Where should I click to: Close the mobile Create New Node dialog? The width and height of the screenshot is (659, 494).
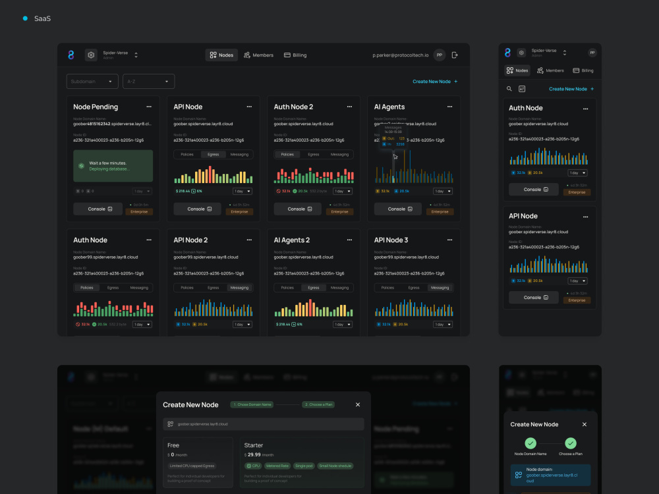click(x=584, y=424)
